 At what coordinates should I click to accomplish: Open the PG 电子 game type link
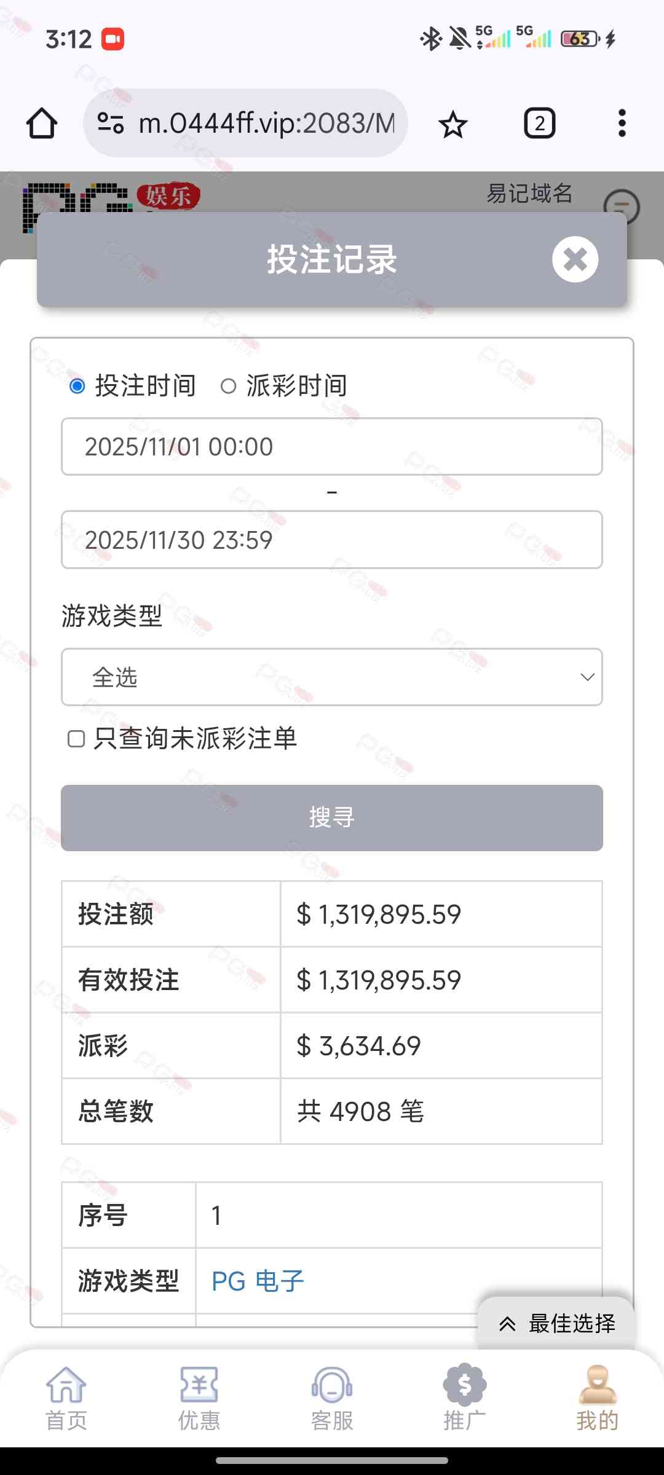click(x=258, y=1281)
